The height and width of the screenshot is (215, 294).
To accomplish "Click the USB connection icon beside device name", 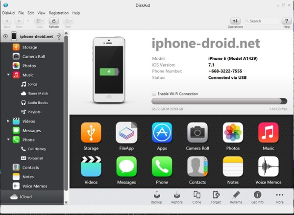I will (x=59, y=36).
